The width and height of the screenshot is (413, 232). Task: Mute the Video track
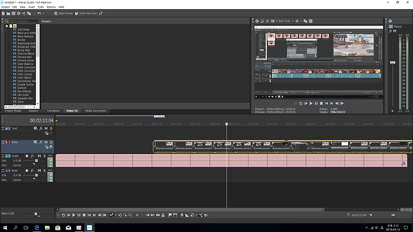point(46,142)
